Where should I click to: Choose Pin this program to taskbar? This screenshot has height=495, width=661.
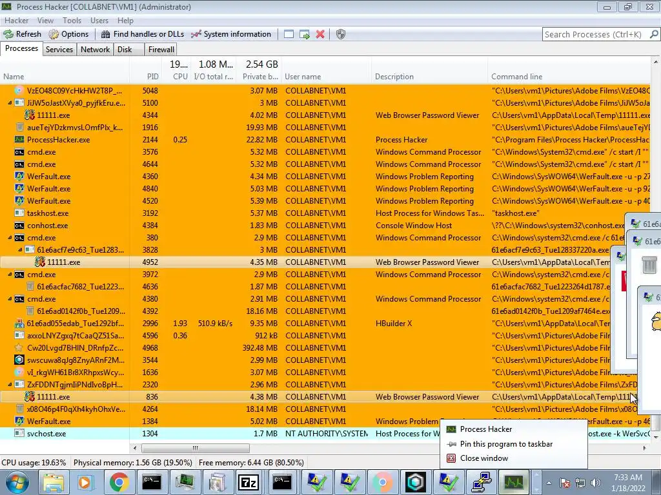pos(513,443)
